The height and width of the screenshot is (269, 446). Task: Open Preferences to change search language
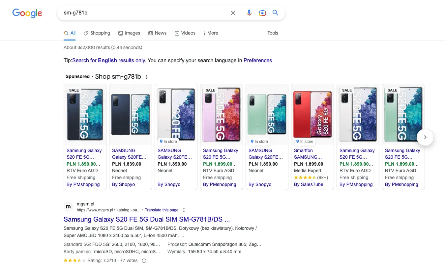tap(258, 60)
